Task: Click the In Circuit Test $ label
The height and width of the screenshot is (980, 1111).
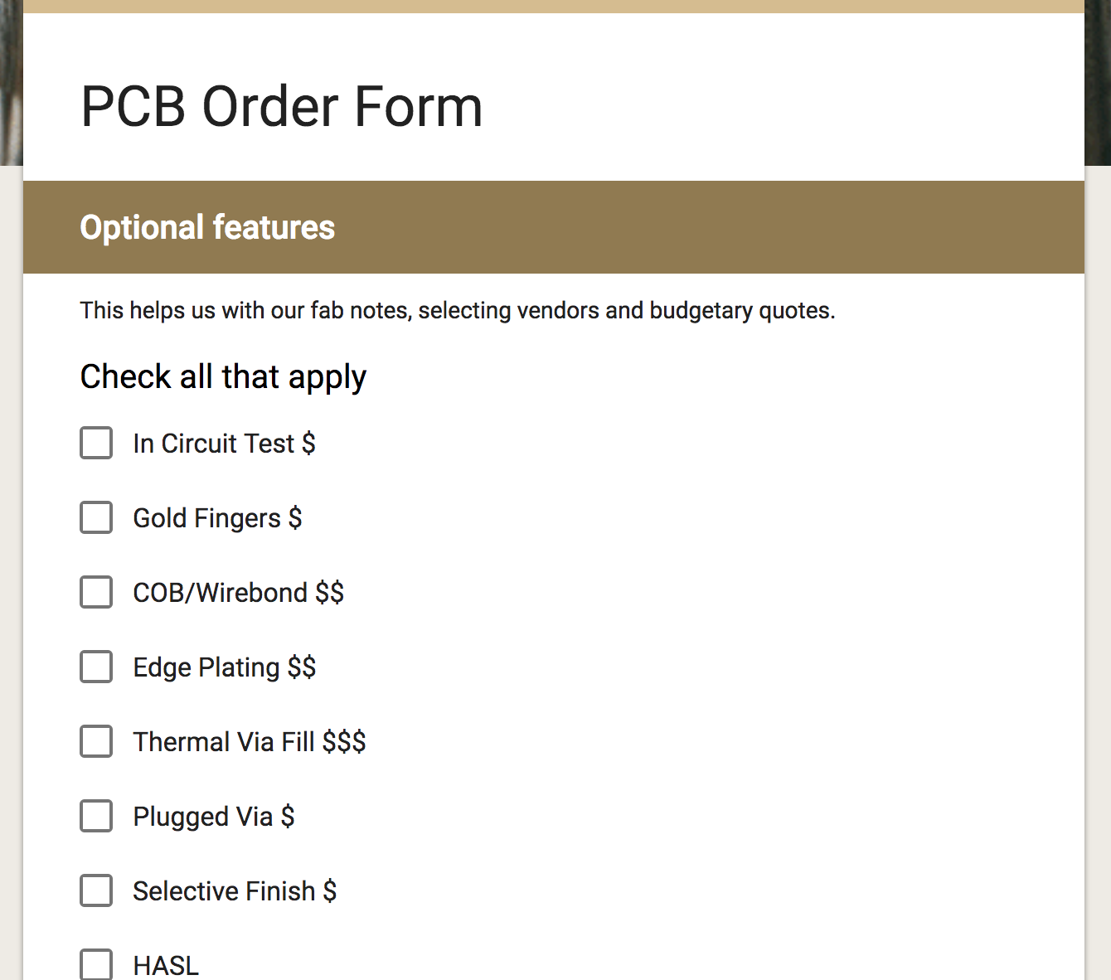Action: click(x=224, y=444)
